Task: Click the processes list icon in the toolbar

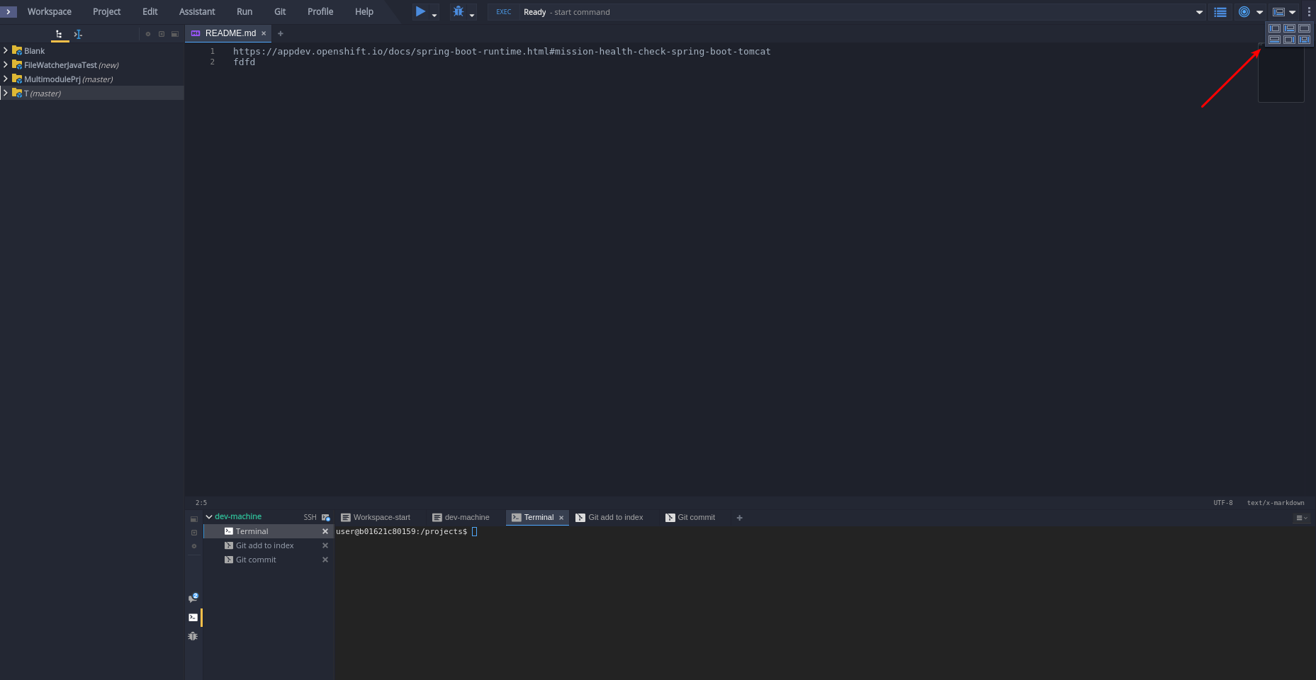Action: pyautogui.click(x=1219, y=11)
